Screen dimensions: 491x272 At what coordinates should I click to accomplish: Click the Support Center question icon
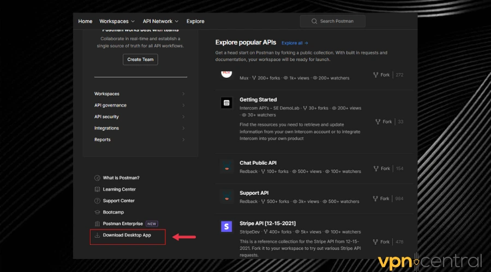click(98, 201)
